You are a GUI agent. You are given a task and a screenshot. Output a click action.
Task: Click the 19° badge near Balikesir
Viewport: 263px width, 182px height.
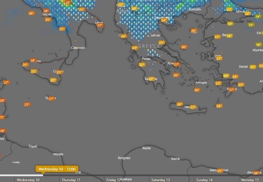tap(229, 36)
